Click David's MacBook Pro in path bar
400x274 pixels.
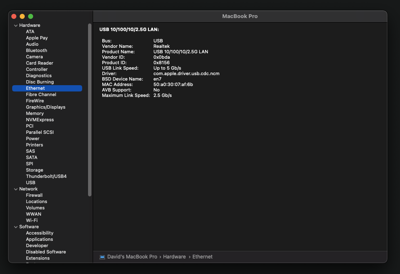[132, 257]
